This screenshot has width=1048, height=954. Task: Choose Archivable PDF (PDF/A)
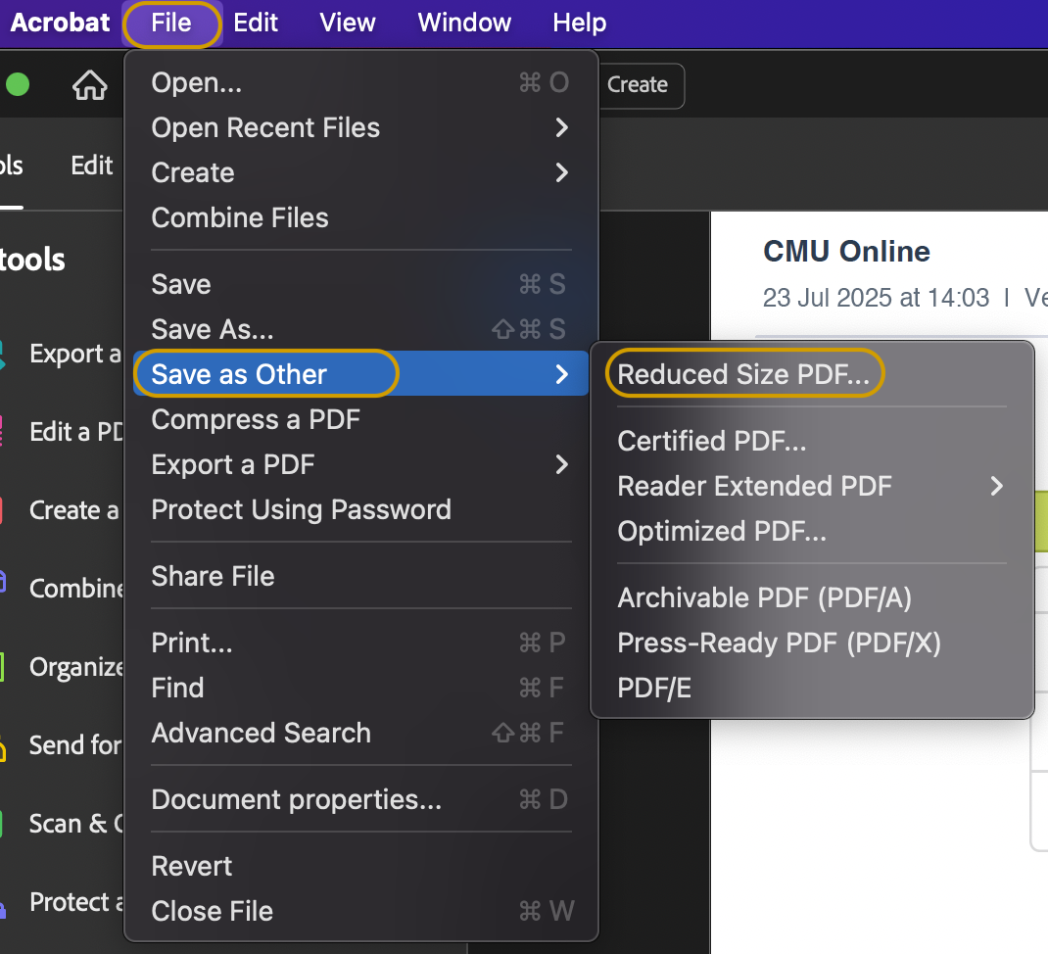tap(765, 597)
